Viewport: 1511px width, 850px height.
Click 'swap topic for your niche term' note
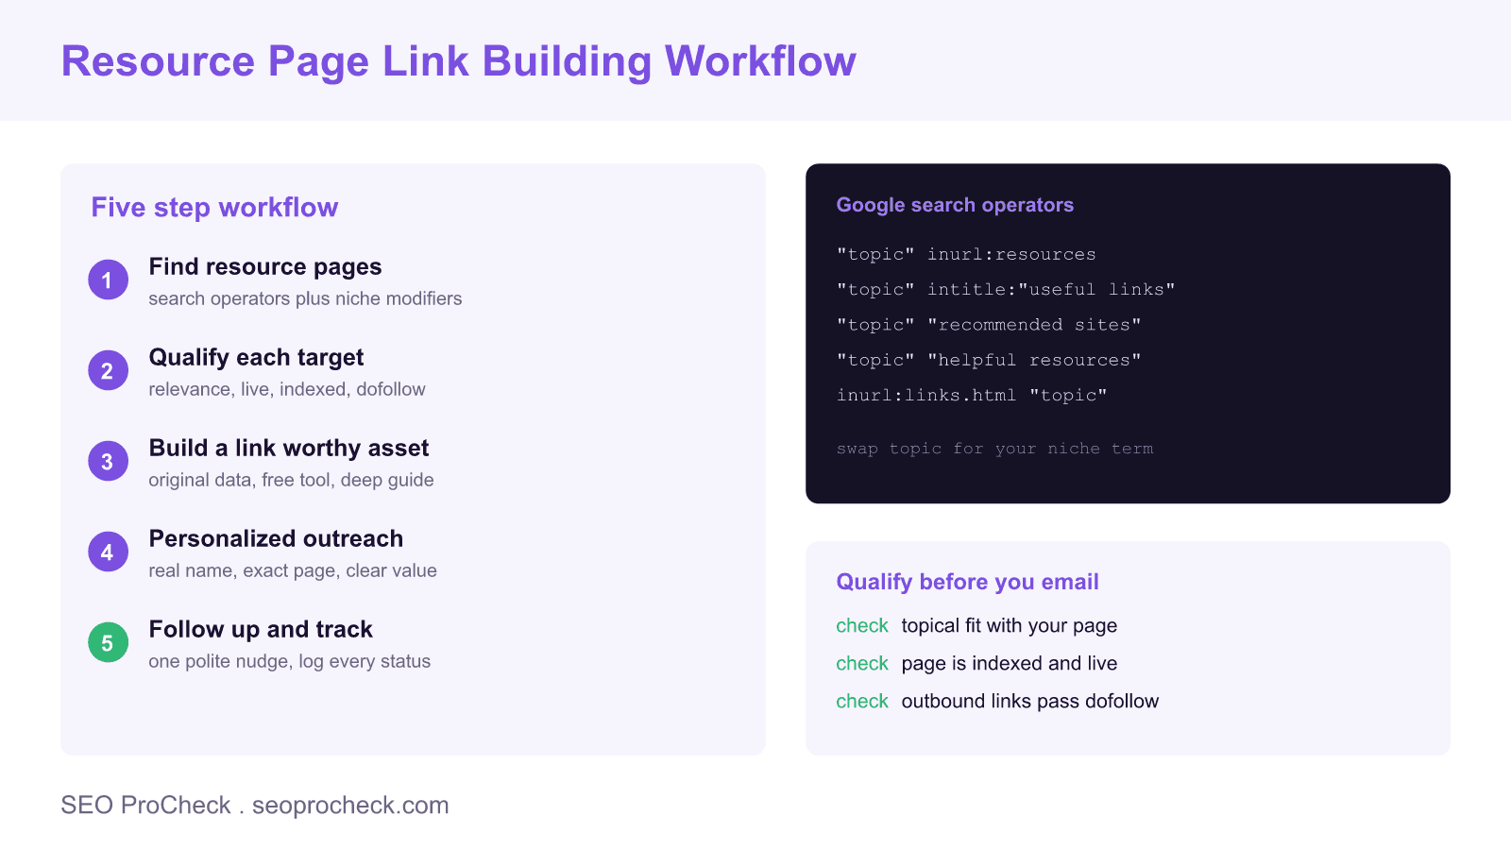(994, 449)
